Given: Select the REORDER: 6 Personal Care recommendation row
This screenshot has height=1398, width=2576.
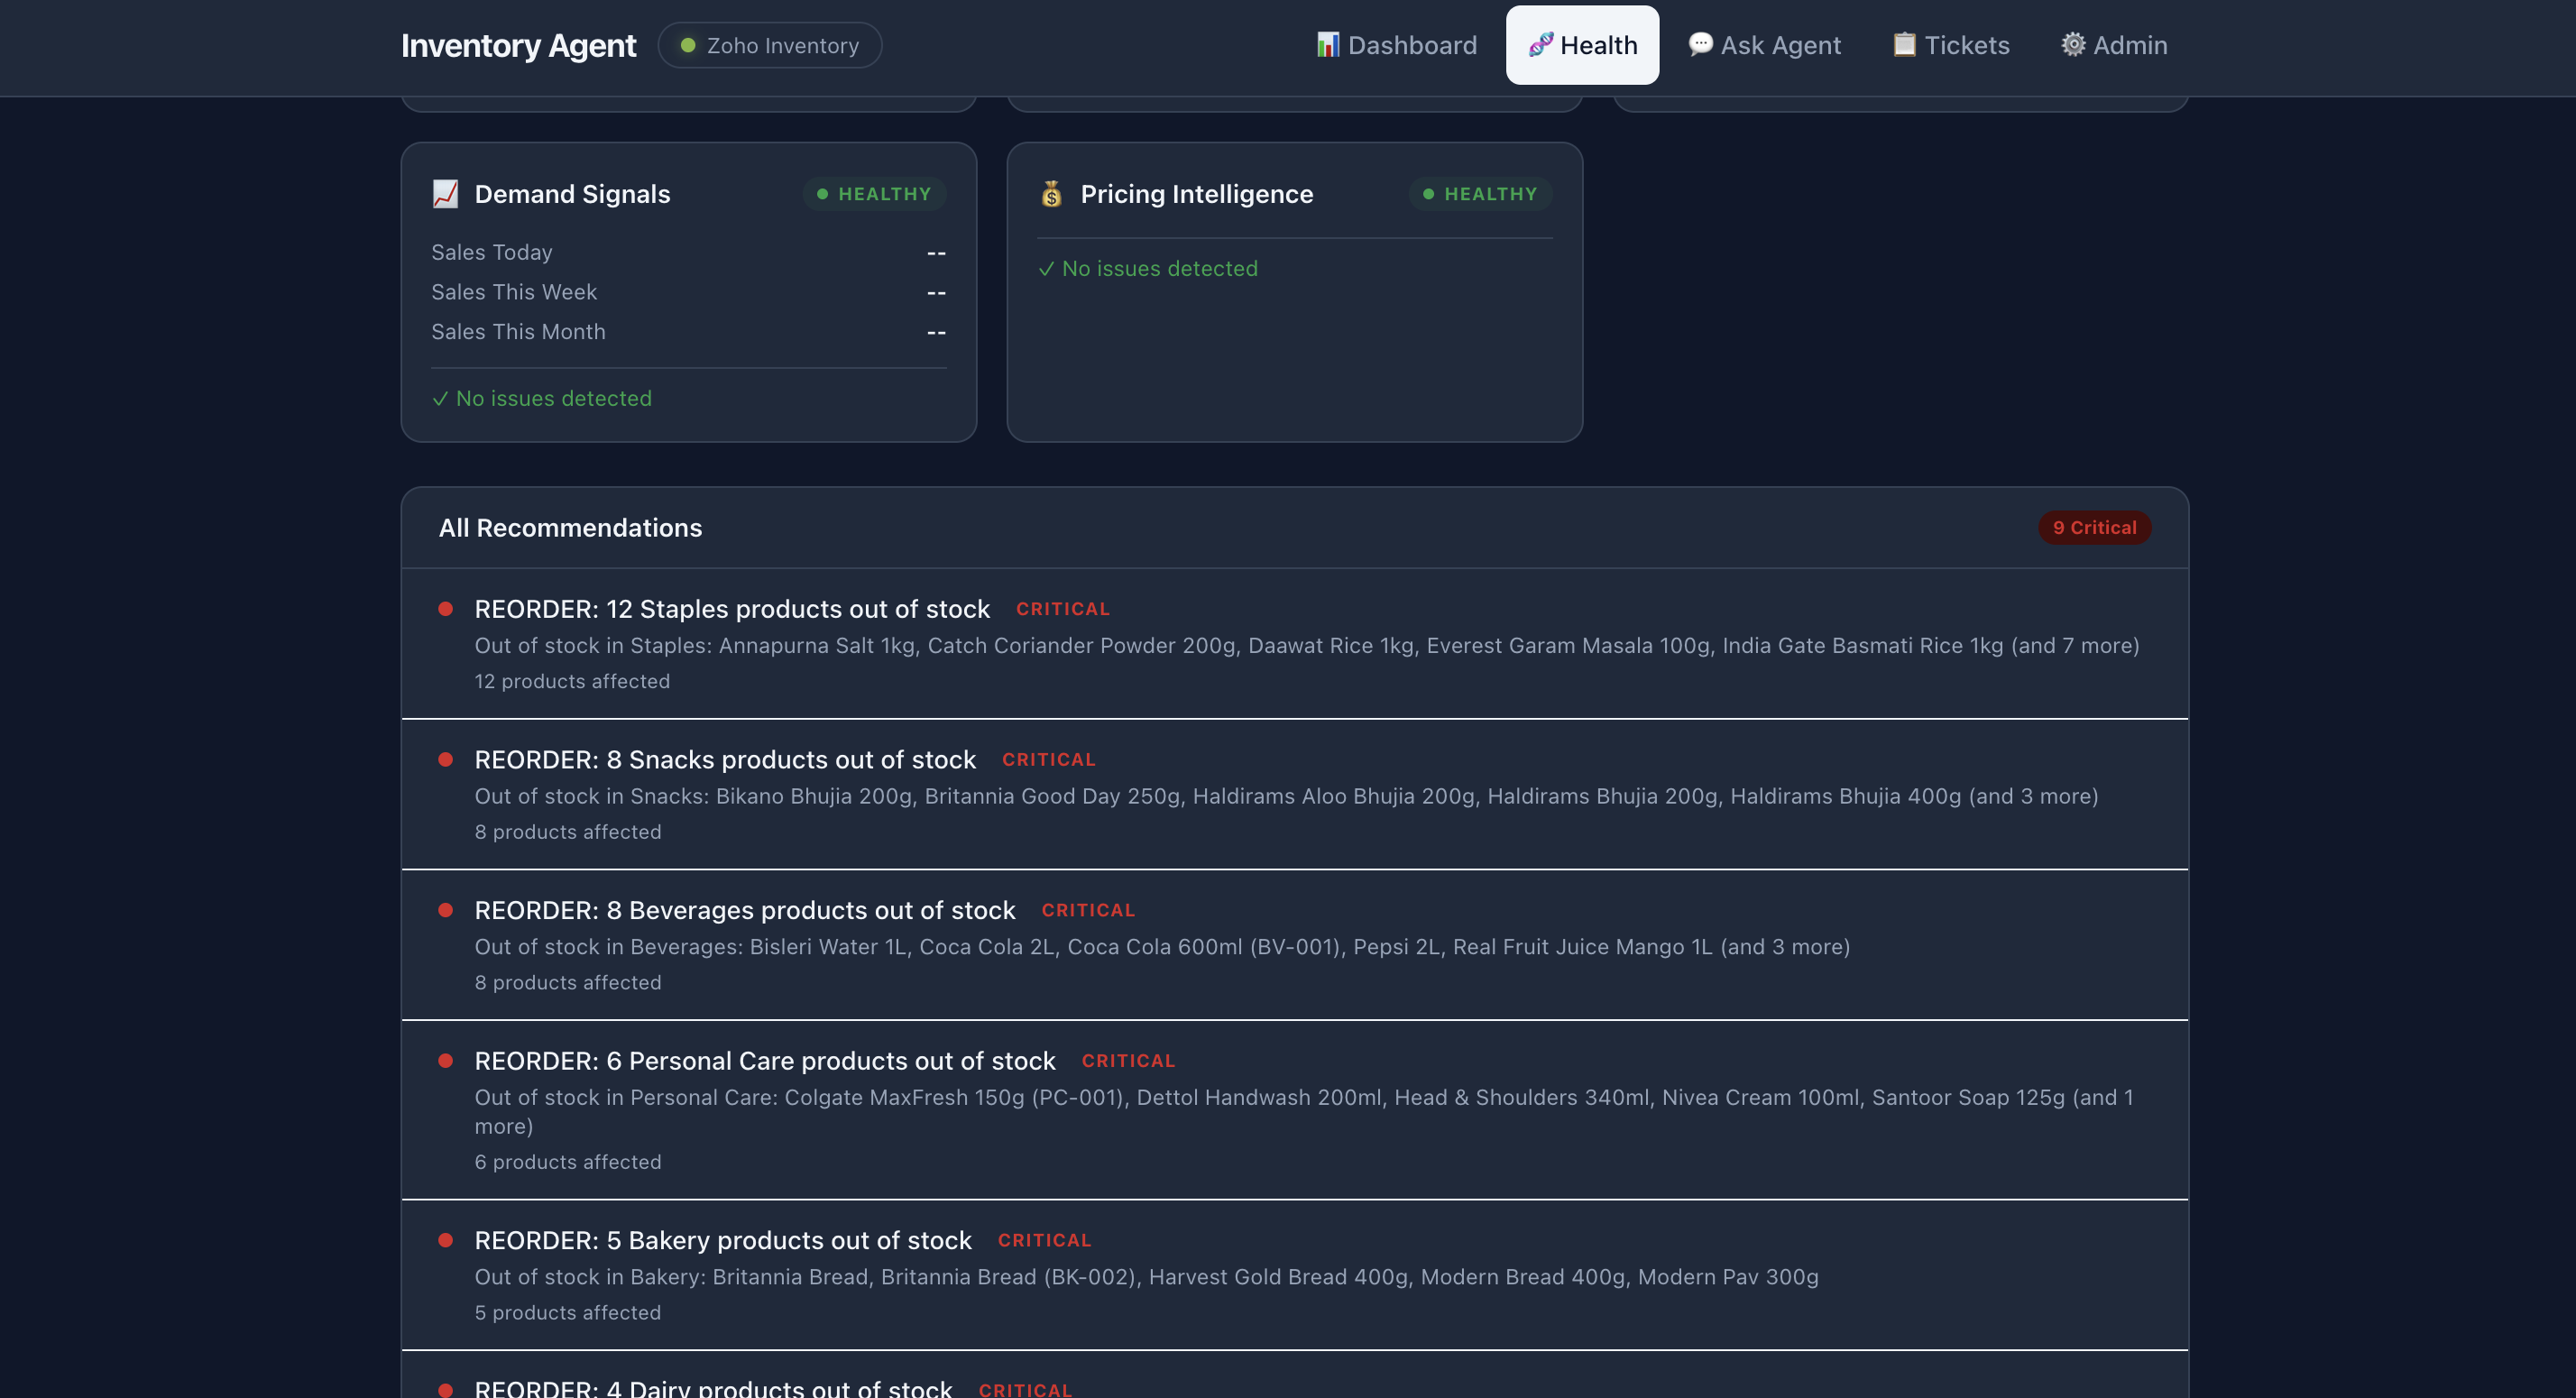Looking at the screenshot, I should click(764, 1060).
